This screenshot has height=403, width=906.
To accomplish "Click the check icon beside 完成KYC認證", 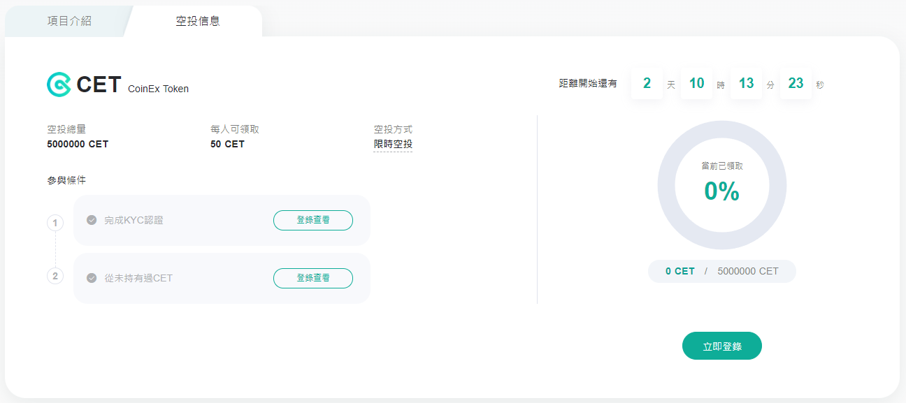I will point(92,220).
